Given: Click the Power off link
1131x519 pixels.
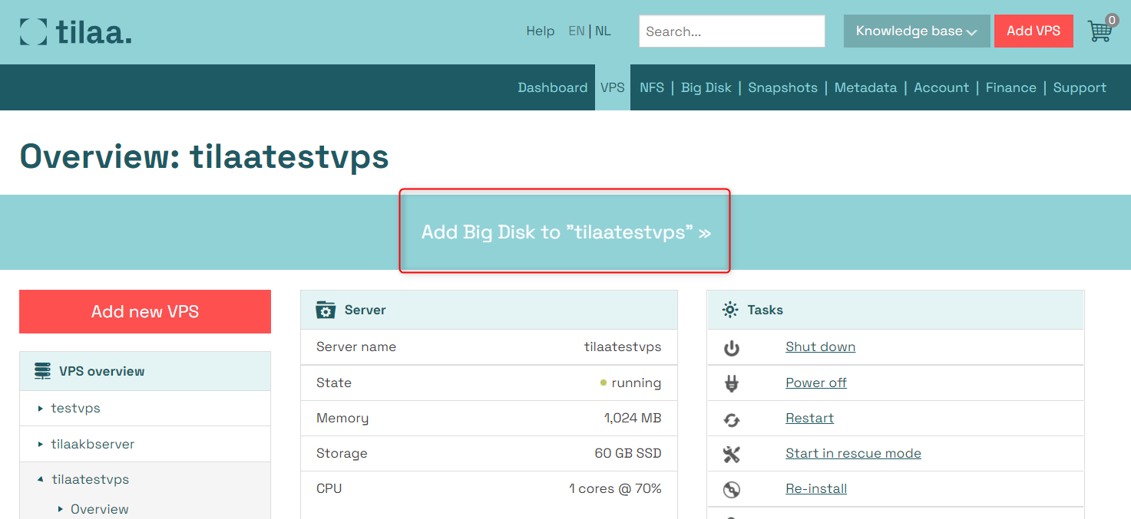Looking at the screenshot, I should (816, 383).
